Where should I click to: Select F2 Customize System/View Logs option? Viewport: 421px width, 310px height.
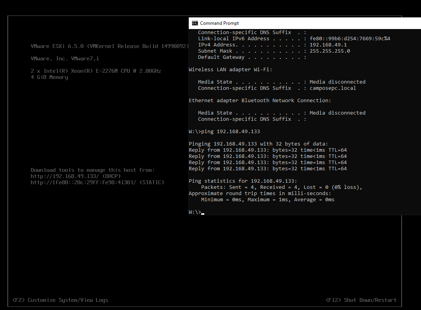tap(60, 300)
